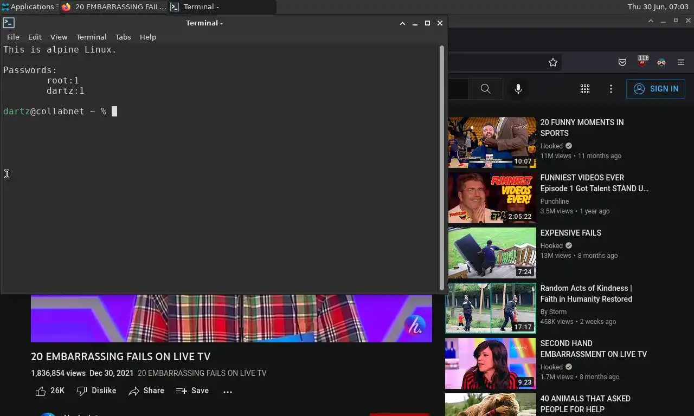Select the Terminal taskbar window button
The image size is (694, 416).
(222, 7)
